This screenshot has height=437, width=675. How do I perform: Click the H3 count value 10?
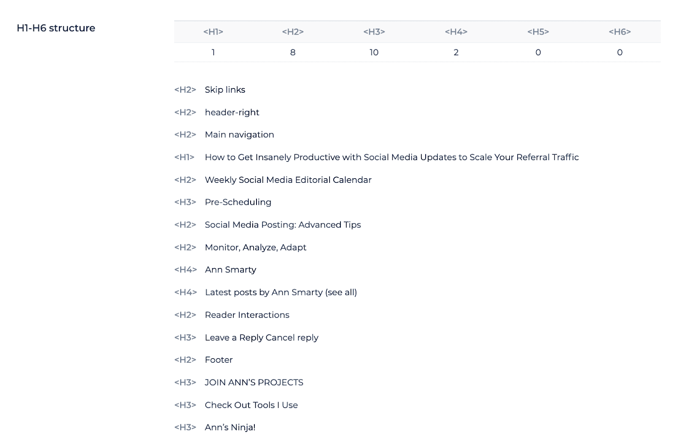pos(374,52)
